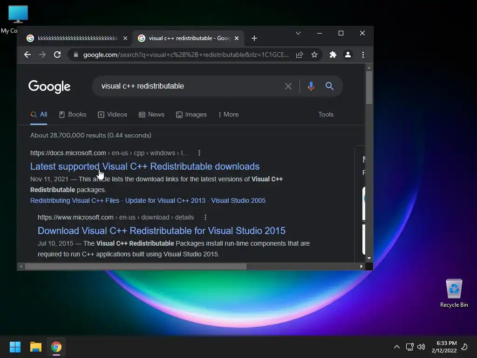
Task: Start voice search with the microphone
Action: pyautogui.click(x=311, y=86)
